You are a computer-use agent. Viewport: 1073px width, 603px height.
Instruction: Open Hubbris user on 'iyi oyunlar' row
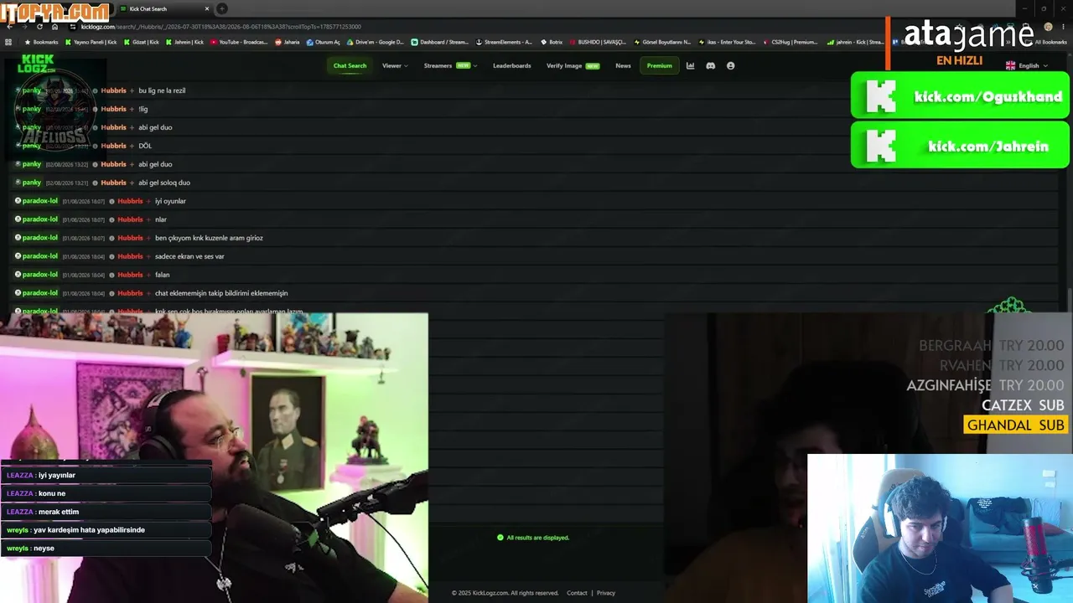click(x=130, y=201)
